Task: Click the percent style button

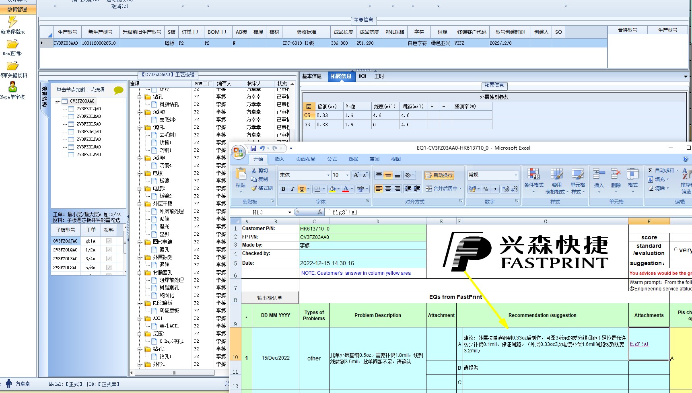Action: 486,189
